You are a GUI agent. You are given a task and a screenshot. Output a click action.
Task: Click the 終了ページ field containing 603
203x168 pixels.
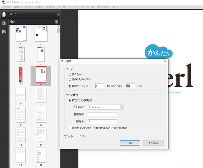[x=130, y=86]
